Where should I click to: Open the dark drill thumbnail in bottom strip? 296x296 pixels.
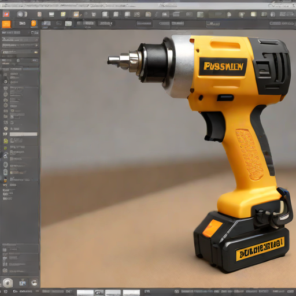[99, 293]
